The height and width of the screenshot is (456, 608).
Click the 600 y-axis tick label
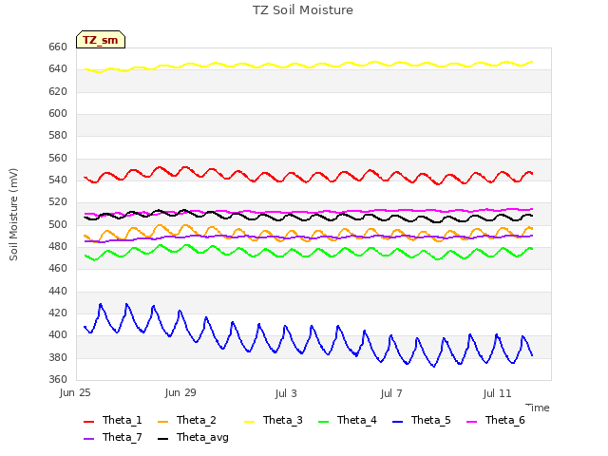(x=58, y=114)
